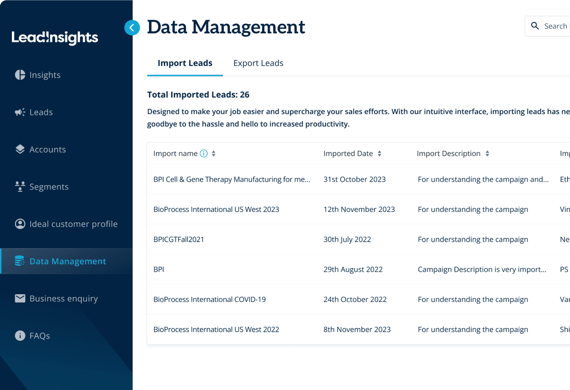The height and width of the screenshot is (390, 570).
Task: Select Data Management in the sidebar
Action: pyautogui.click(x=66, y=261)
